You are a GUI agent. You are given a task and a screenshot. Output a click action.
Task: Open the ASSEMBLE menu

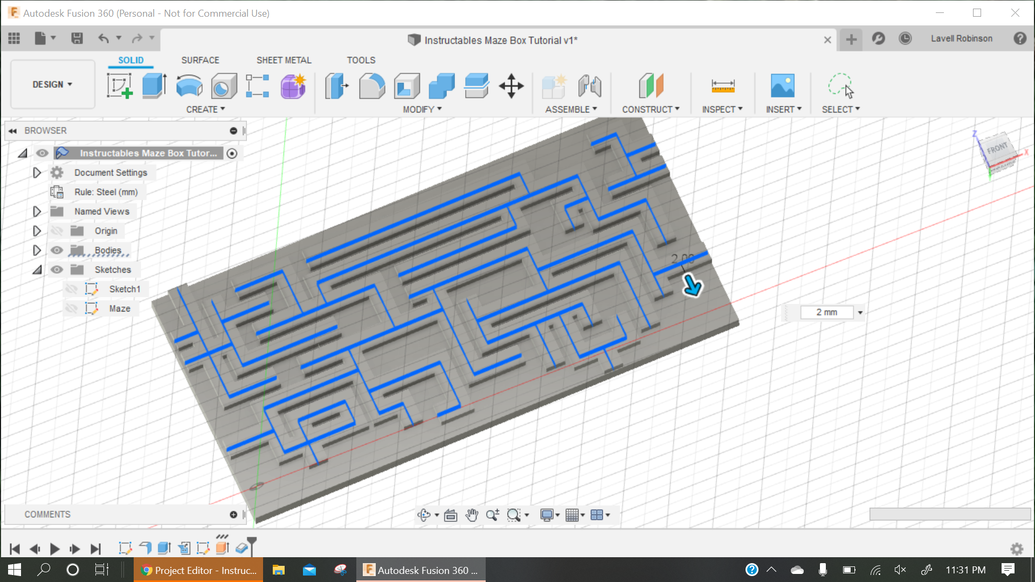571,109
